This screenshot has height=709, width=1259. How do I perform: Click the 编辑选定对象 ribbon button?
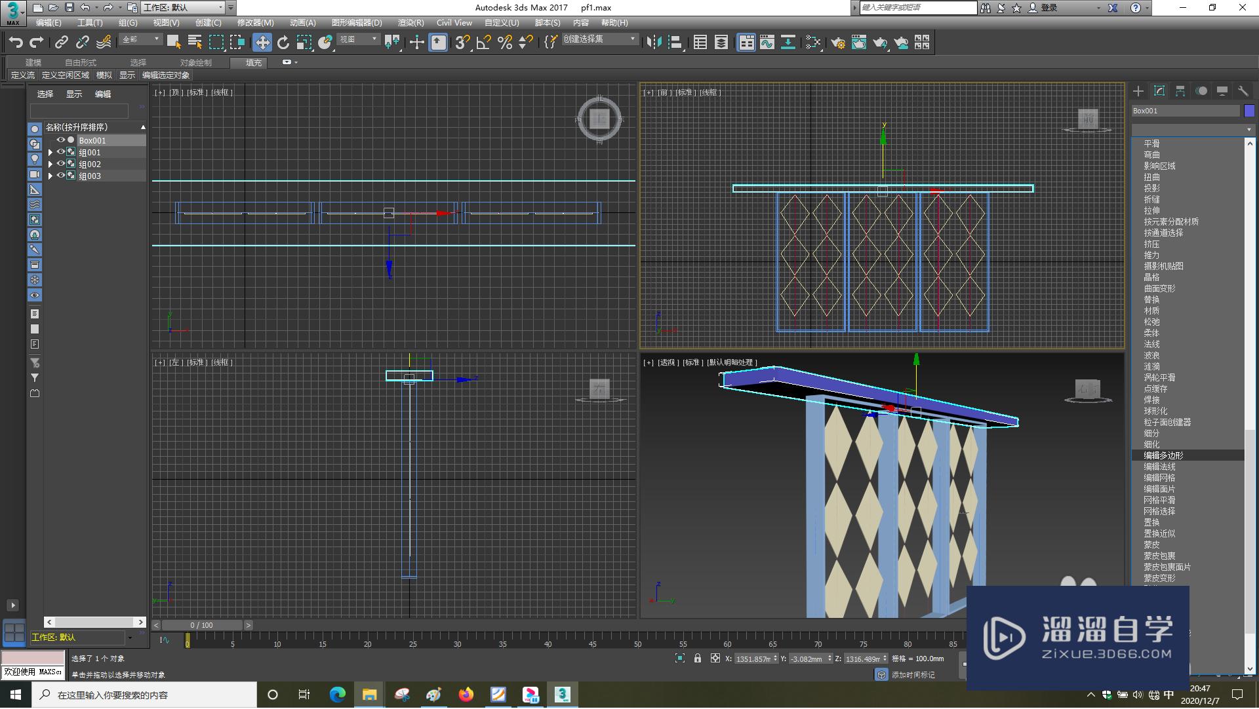tap(166, 75)
